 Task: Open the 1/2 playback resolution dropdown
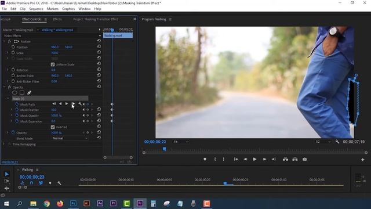(x=323, y=142)
